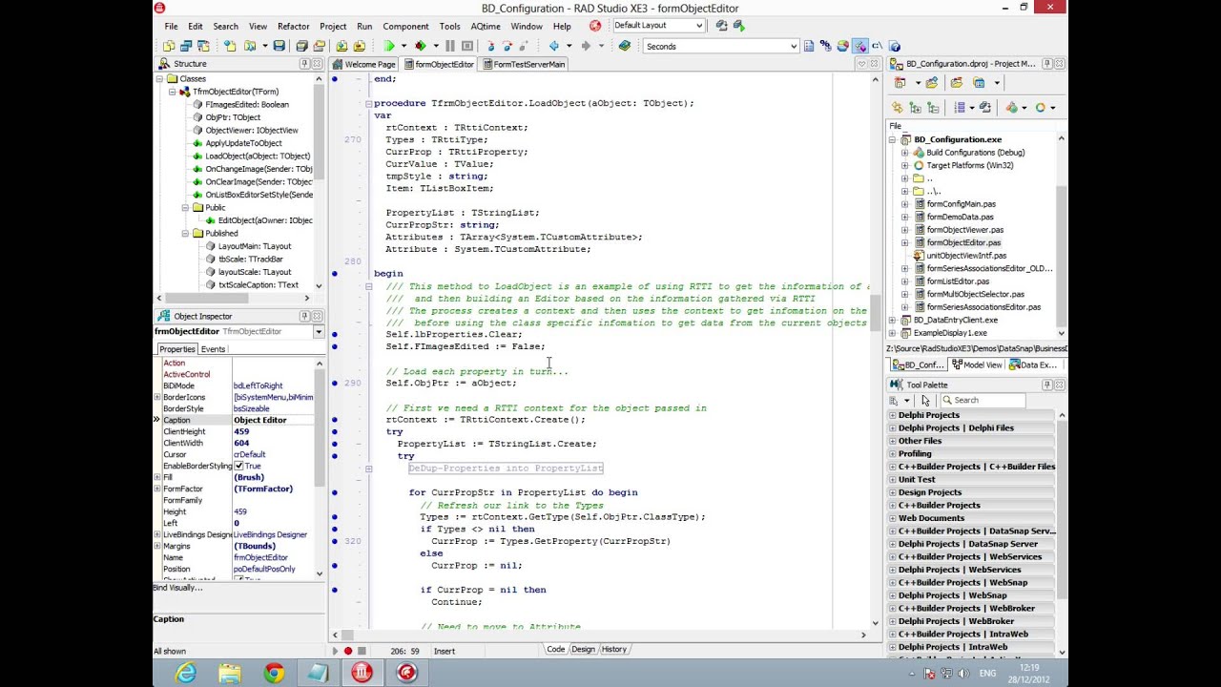Open Google Chrome from the taskbar
This screenshot has width=1221, height=687.
[x=274, y=674]
